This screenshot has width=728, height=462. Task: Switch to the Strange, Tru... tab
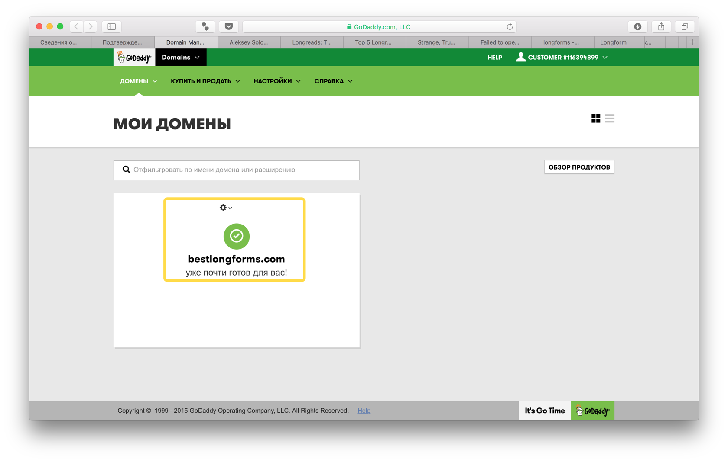click(x=437, y=42)
